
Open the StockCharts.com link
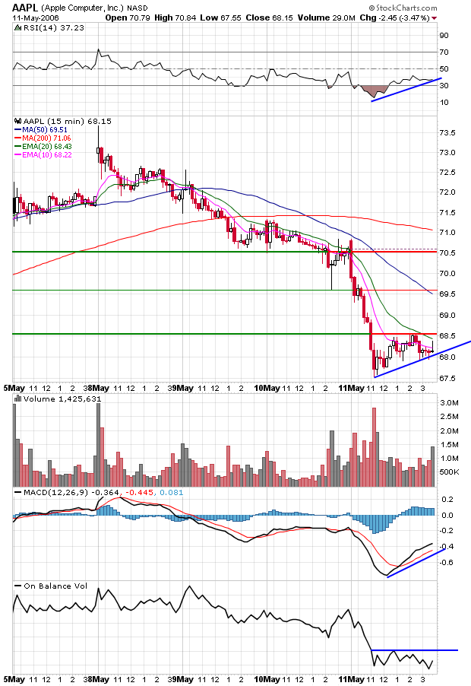click(x=406, y=8)
